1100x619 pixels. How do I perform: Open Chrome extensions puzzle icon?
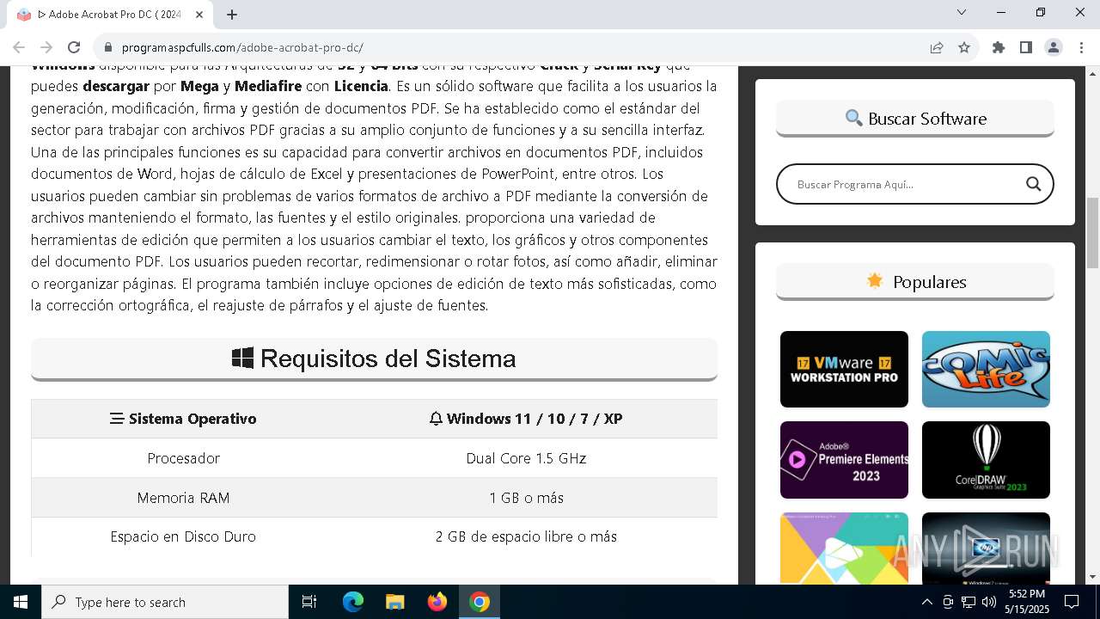[x=999, y=47]
